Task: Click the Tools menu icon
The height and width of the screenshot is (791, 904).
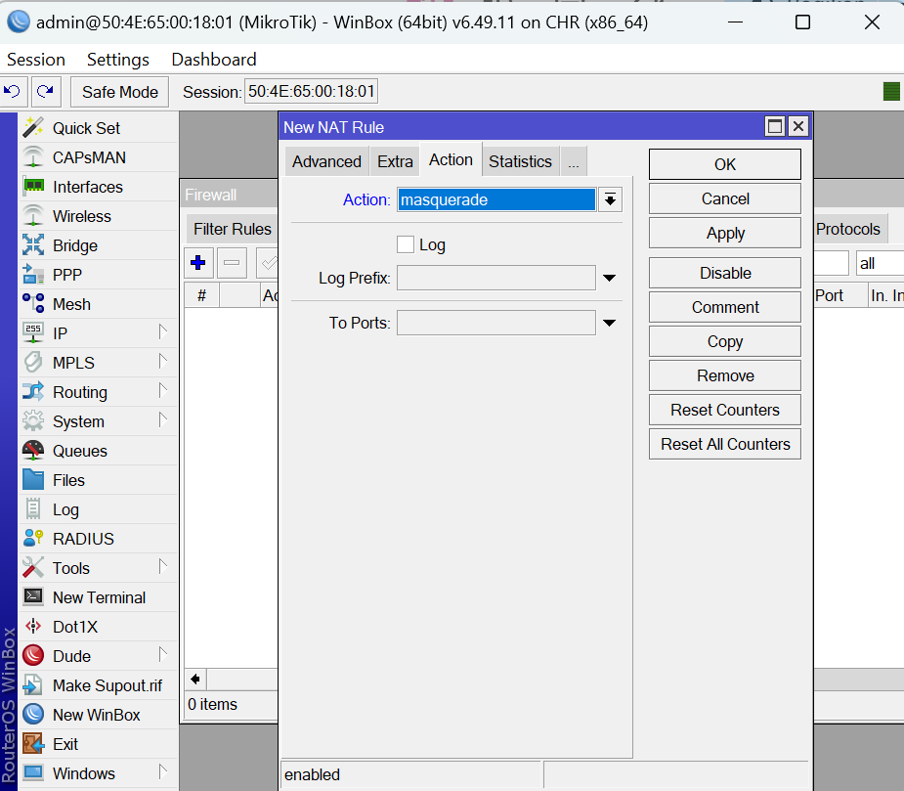Action: coord(33,568)
